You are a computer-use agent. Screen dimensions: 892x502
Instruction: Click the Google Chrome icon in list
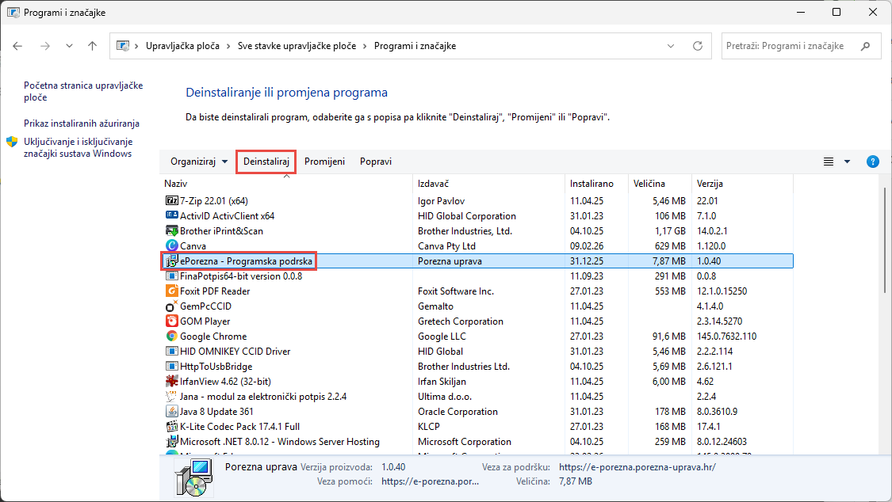coord(171,337)
